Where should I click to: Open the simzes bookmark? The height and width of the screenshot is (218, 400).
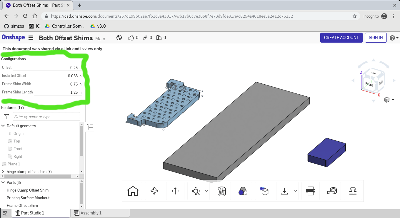[14, 26]
